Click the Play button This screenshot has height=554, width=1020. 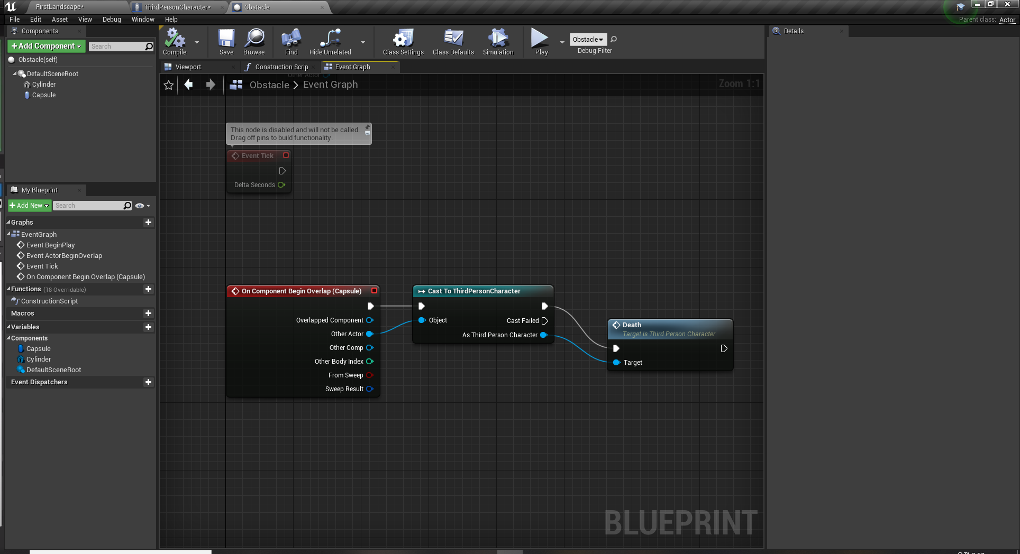click(x=541, y=41)
